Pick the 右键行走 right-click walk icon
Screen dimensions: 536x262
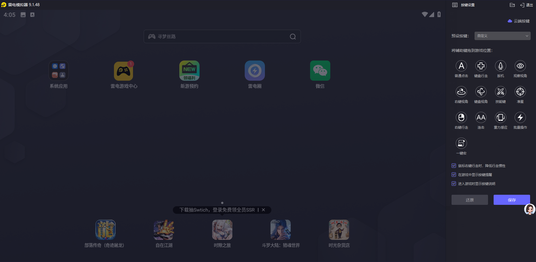pos(461,118)
